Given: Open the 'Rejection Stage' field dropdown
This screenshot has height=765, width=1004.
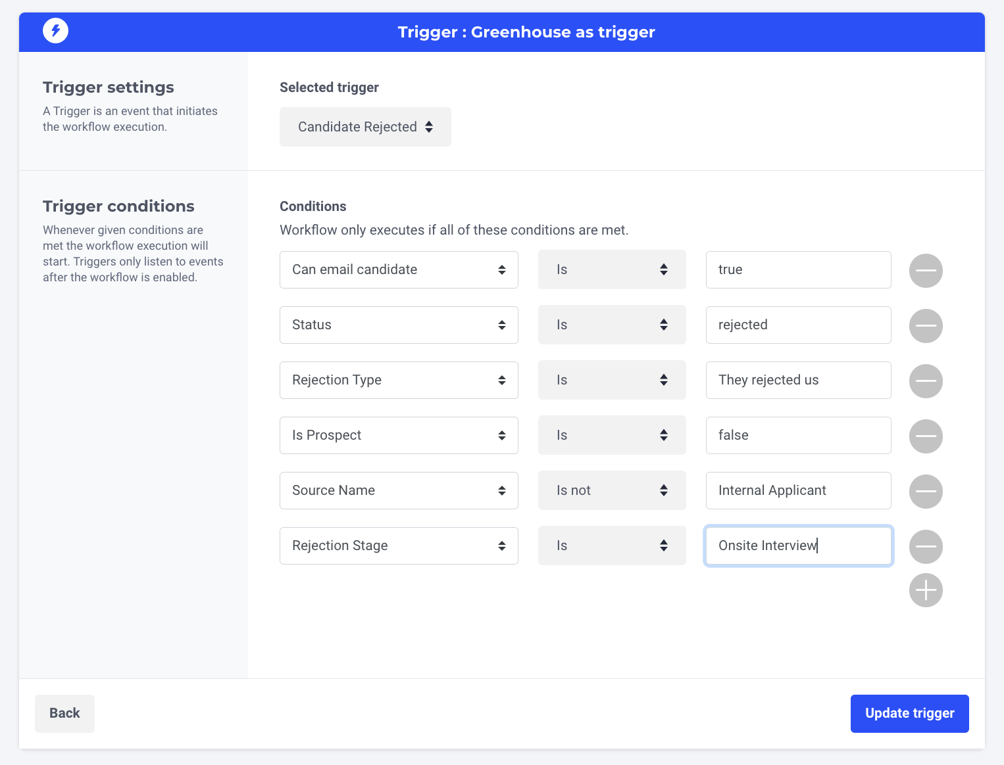Looking at the screenshot, I should [x=399, y=545].
